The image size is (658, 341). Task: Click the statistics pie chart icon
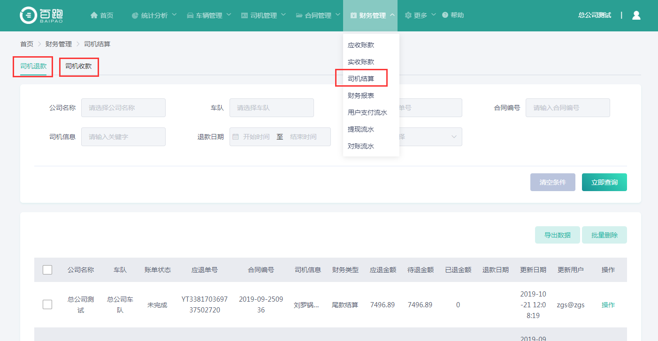coord(135,15)
